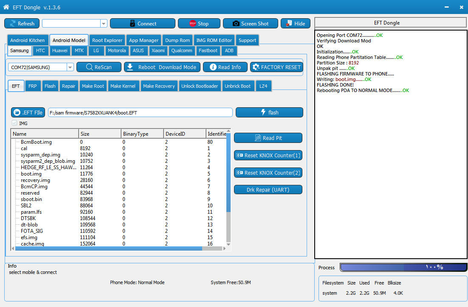Toggle the IMG checkbox
Image resolution: width=468 pixels, height=307 pixels.
click(14, 123)
